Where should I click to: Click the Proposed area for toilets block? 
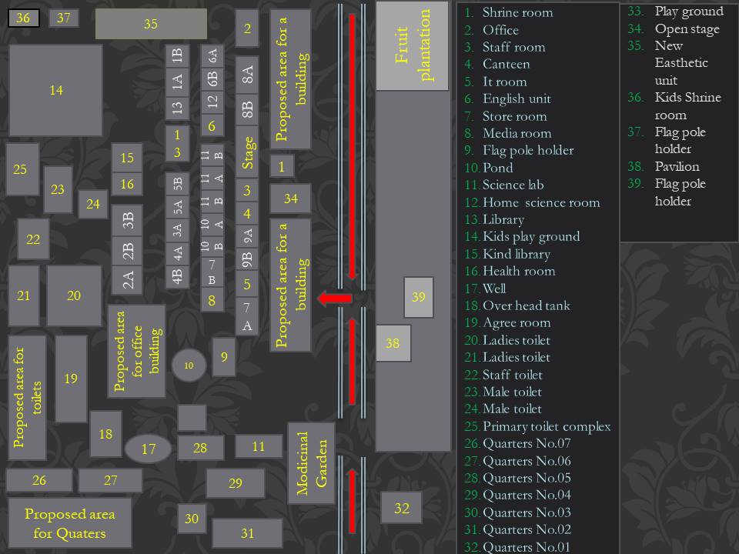click(x=27, y=397)
